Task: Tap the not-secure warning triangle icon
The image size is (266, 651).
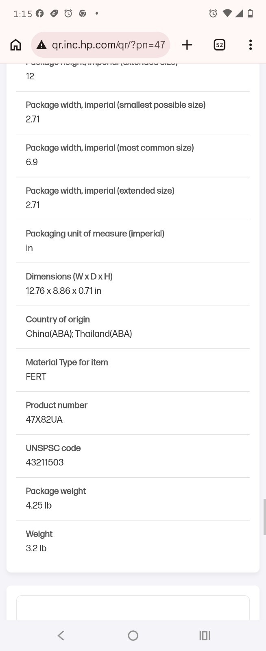Action: pyautogui.click(x=41, y=45)
